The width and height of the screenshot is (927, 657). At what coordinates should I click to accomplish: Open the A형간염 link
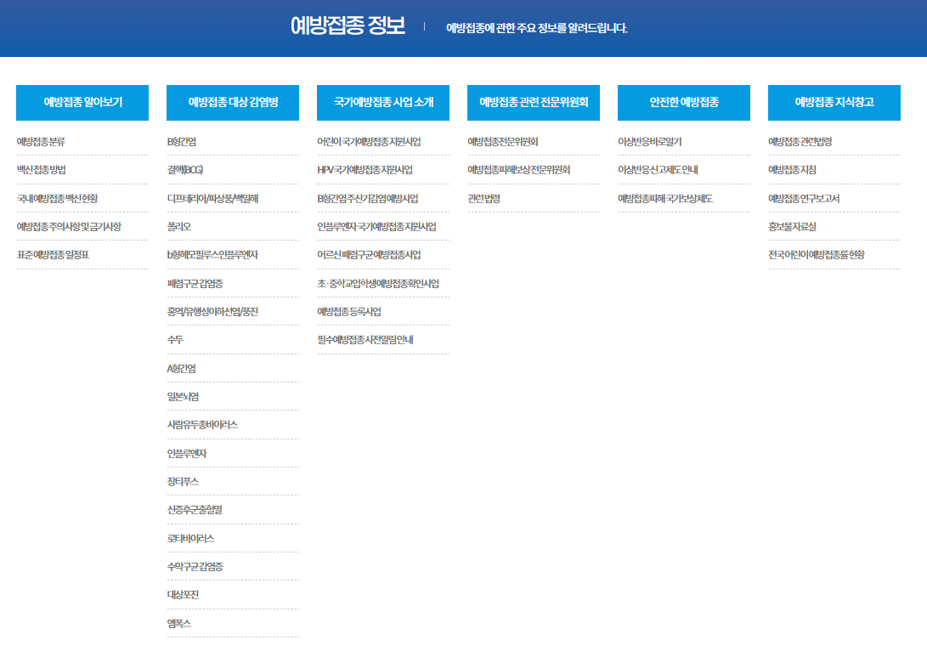(182, 368)
